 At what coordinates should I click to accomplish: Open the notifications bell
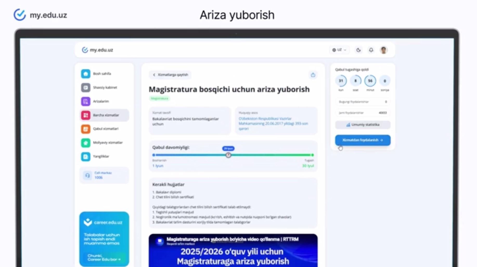(371, 50)
